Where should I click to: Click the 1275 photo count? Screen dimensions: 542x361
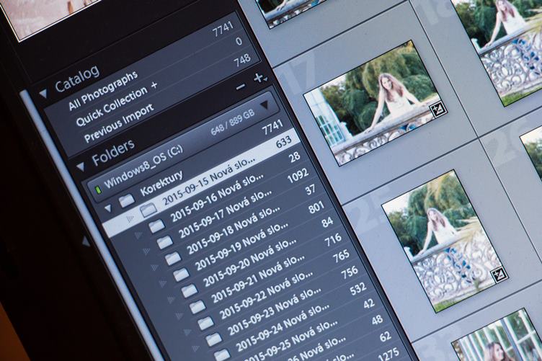(388, 354)
